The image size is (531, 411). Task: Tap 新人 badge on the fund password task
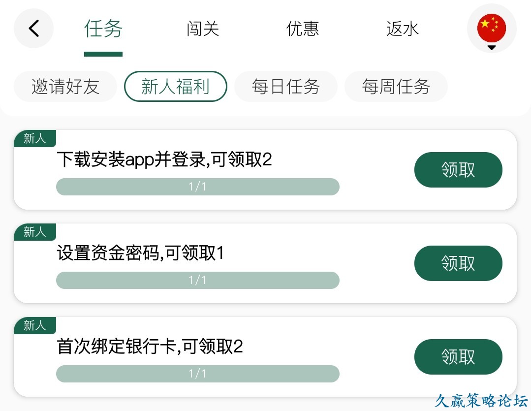(x=35, y=232)
